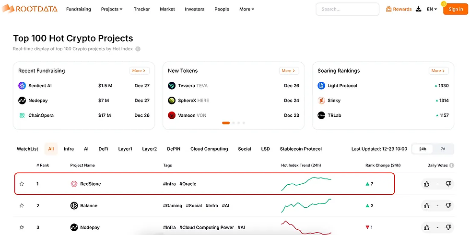Open the Fundraising nav item
This screenshot has height=235, width=470.
click(x=79, y=9)
